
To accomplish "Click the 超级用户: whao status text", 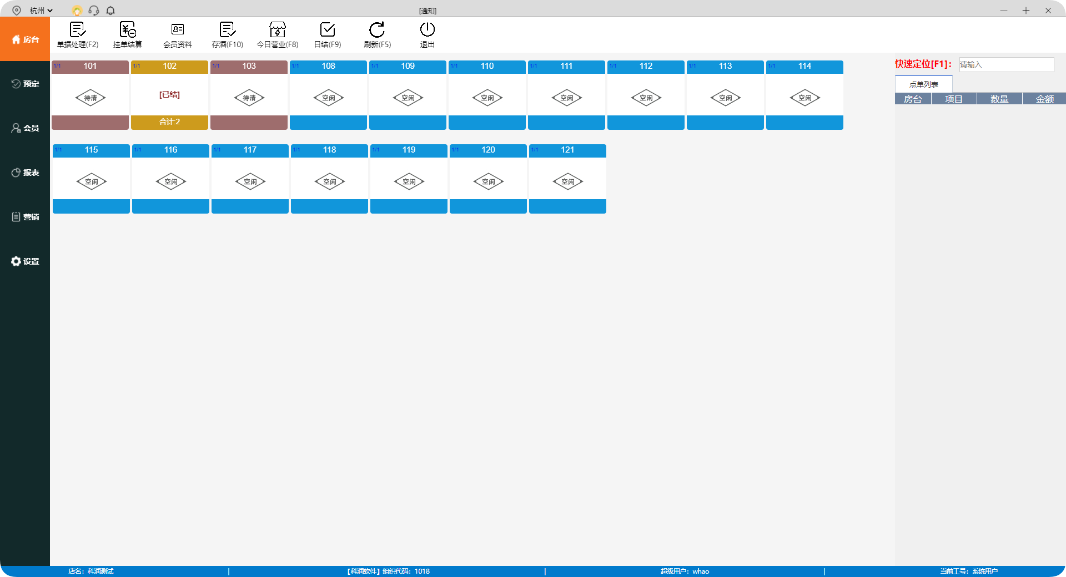I will coord(685,571).
